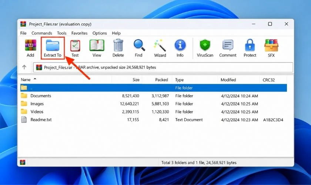The height and width of the screenshot is (185, 311).
Task: Open the Options menu
Action: [x=100, y=33]
